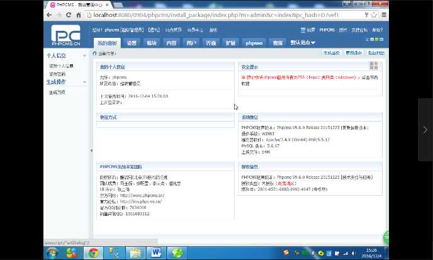Open Word from the taskbar
Viewport: 433px width, 260px height.
[156, 253]
